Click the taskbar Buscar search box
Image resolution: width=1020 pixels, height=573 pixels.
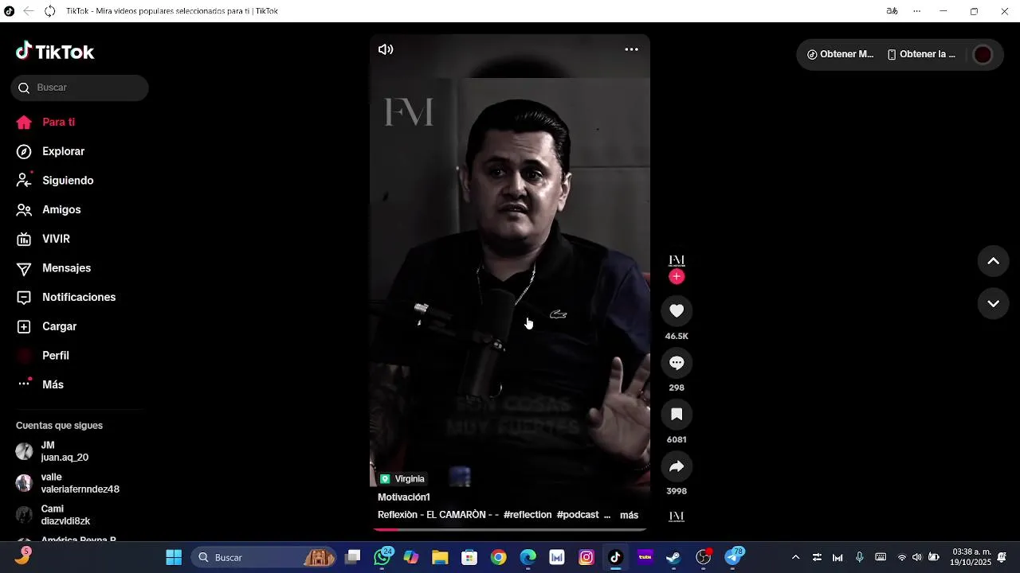(x=264, y=557)
